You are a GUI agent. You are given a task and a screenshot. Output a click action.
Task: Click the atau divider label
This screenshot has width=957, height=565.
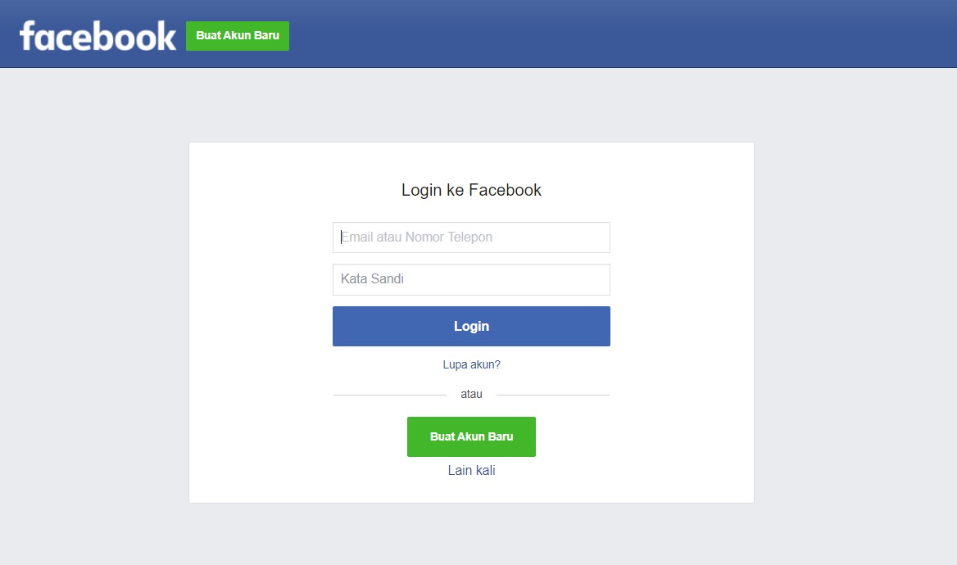tap(471, 394)
